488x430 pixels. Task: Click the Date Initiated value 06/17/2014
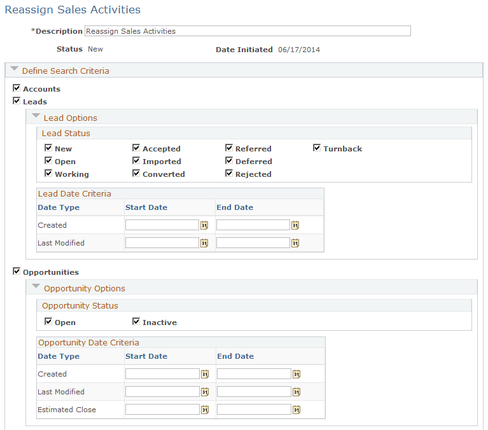tap(299, 50)
